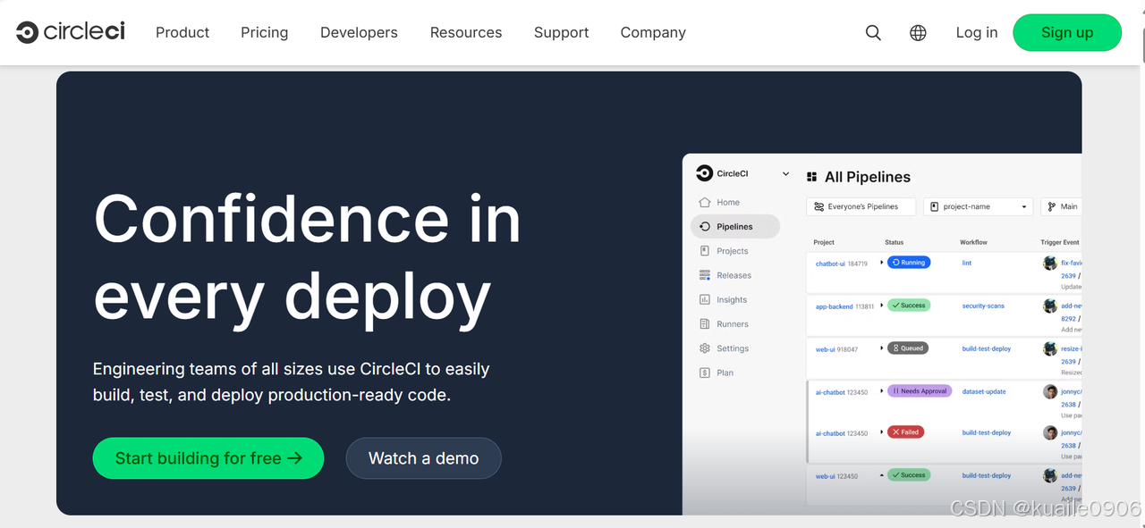Click the avatar in the app-backend row
This screenshot has height=528, width=1145.
tap(1050, 306)
